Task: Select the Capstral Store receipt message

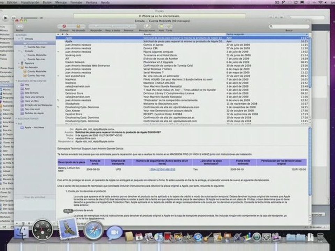Action: pyautogui.click(x=182, y=114)
